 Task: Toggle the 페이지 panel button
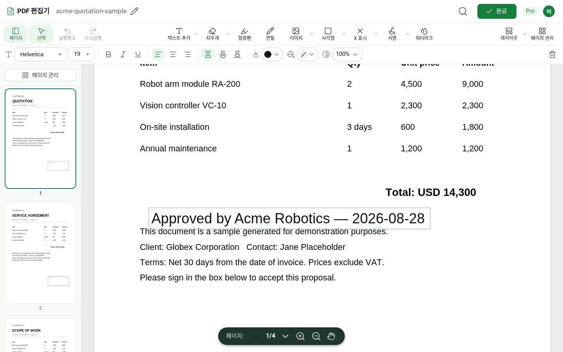(x=16, y=34)
